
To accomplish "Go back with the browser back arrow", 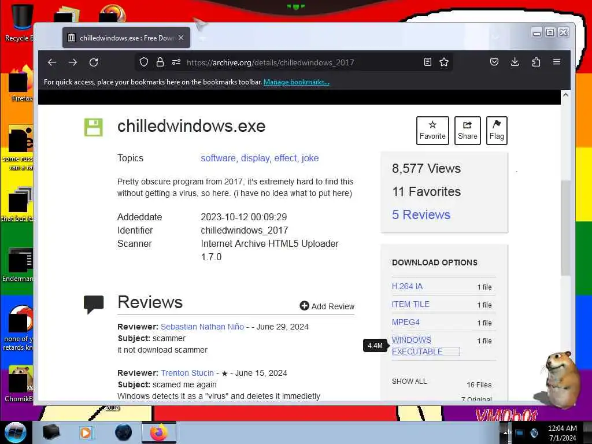I will 52,62.
